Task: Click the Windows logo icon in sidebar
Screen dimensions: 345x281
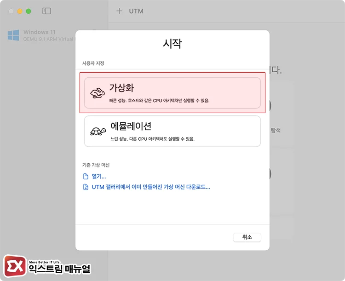Action: point(13,35)
